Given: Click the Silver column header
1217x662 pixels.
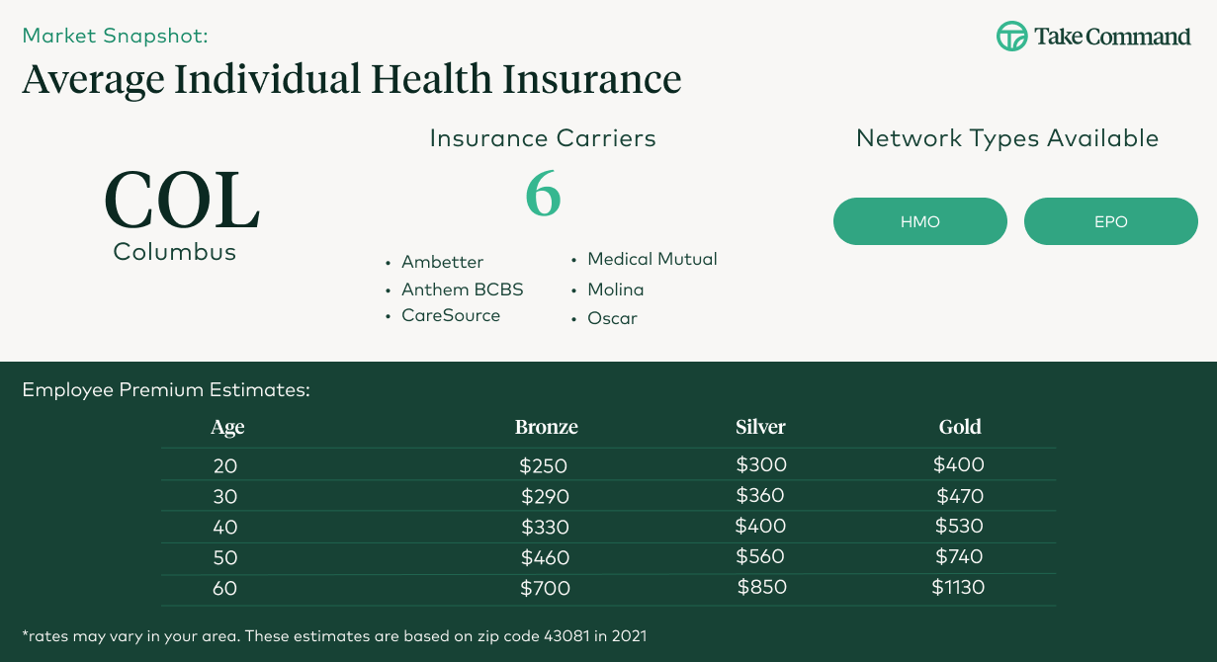Looking at the screenshot, I should (x=760, y=427).
